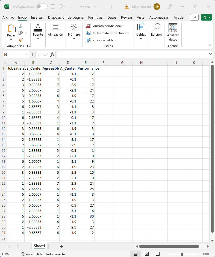Viewport: 215px width, 257px height.
Task: Toggle the Autoguardado switch
Action: (x=42, y=6)
